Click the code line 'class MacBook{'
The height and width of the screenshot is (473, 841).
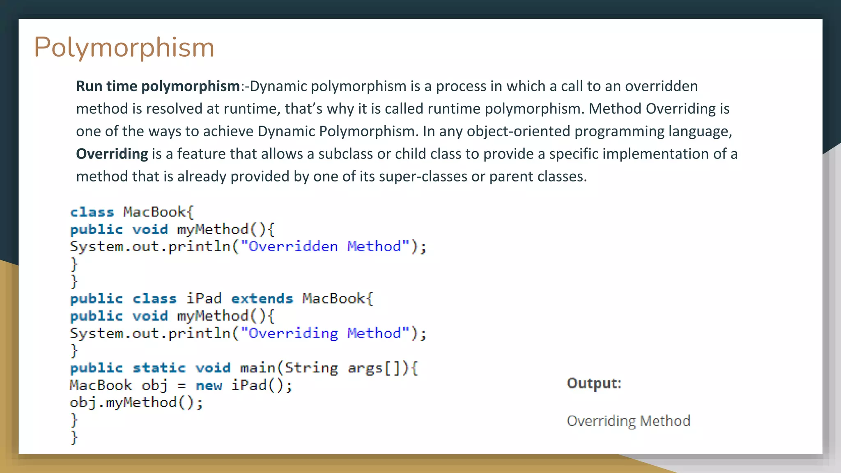pos(132,212)
